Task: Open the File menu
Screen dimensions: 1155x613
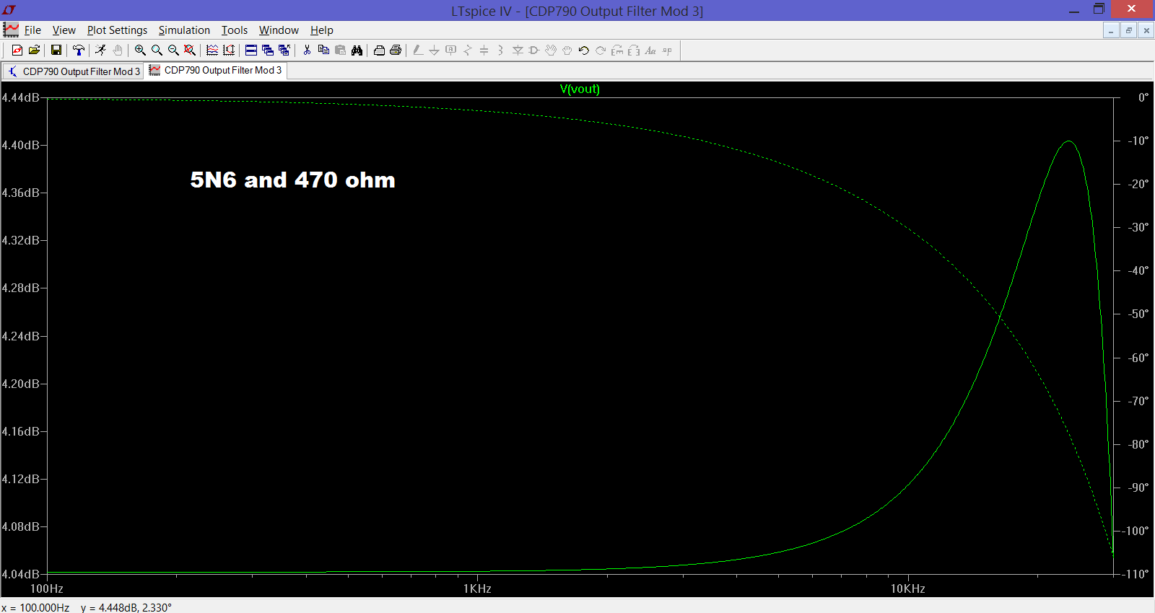Action: (32, 30)
